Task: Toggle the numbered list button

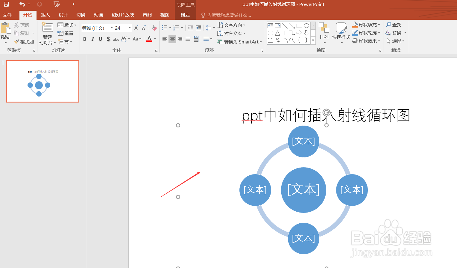Action: coord(176,28)
